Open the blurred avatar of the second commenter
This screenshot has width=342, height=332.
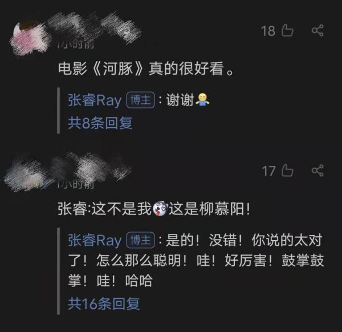26,175
